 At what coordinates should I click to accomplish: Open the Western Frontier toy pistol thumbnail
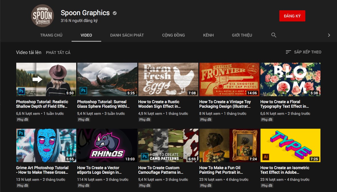229,79
